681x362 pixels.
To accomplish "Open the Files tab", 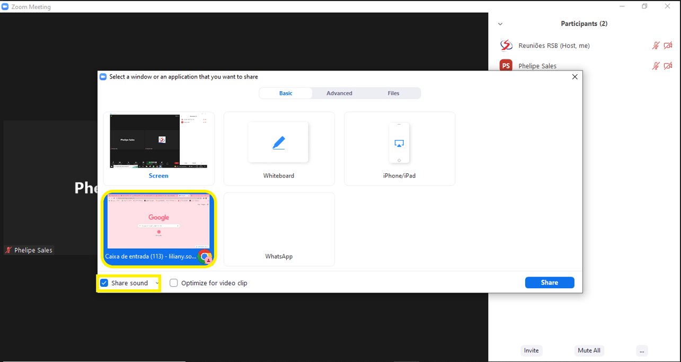I will coord(393,93).
